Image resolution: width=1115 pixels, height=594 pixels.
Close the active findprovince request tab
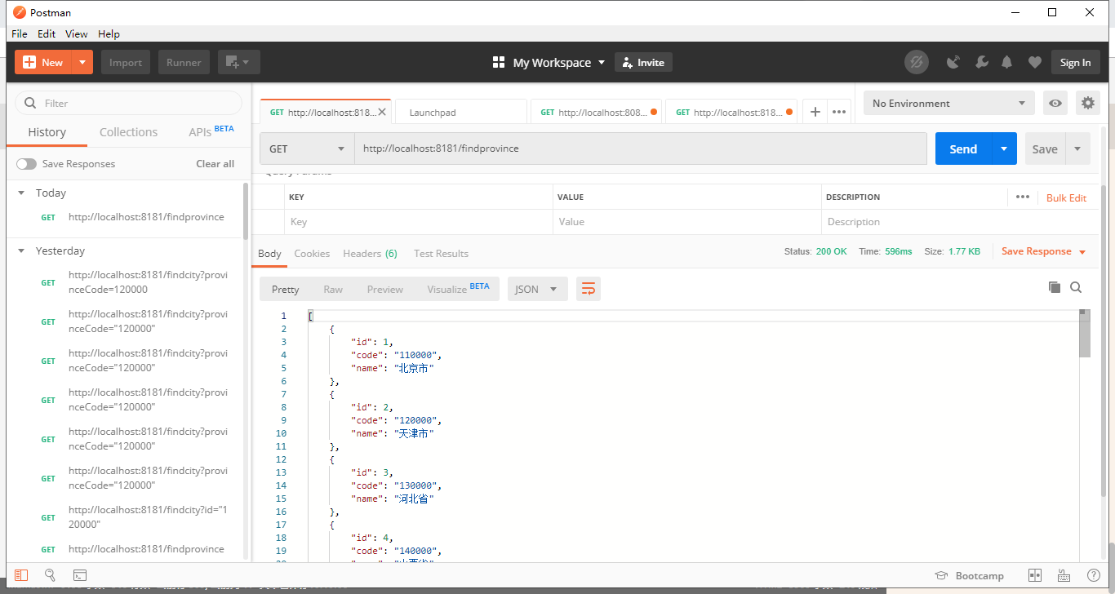(383, 112)
